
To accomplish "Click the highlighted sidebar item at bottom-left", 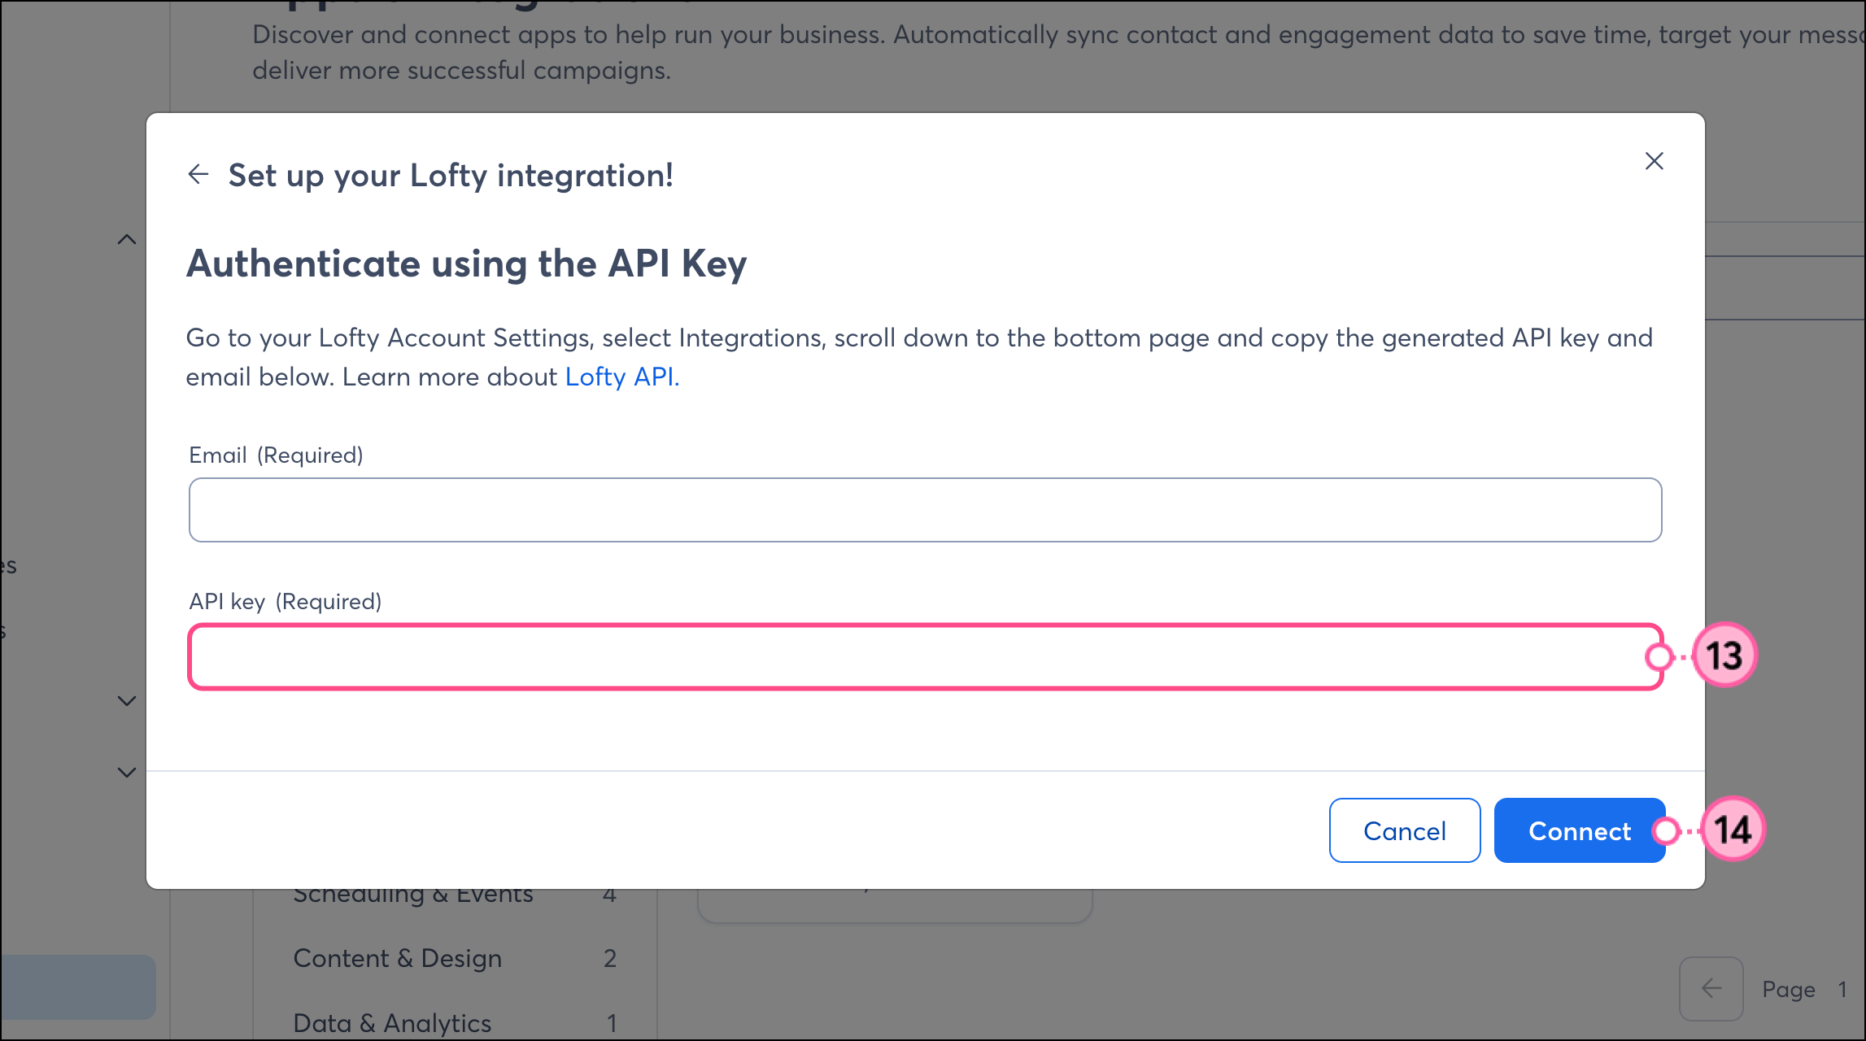I will [78, 987].
